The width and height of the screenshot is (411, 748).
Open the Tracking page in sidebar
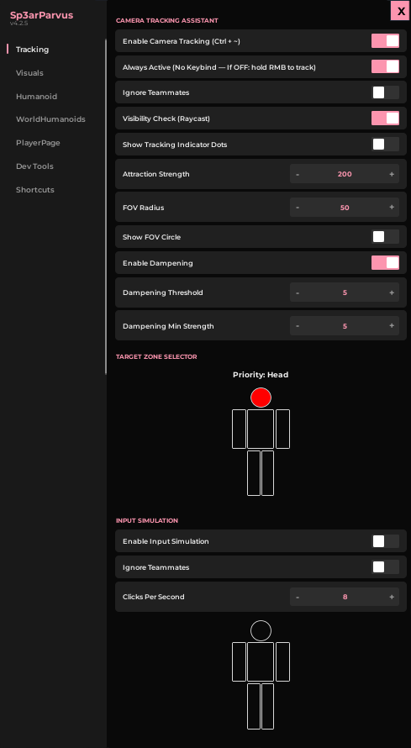[x=33, y=50]
